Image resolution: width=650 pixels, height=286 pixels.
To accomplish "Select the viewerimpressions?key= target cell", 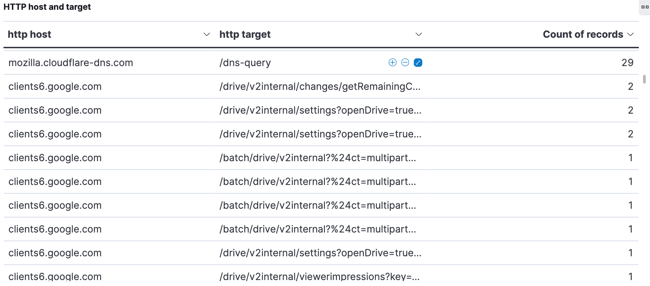I will (x=319, y=277).
